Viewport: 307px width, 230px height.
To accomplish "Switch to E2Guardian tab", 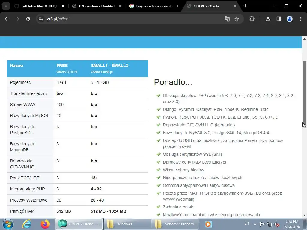I will 97,6.
